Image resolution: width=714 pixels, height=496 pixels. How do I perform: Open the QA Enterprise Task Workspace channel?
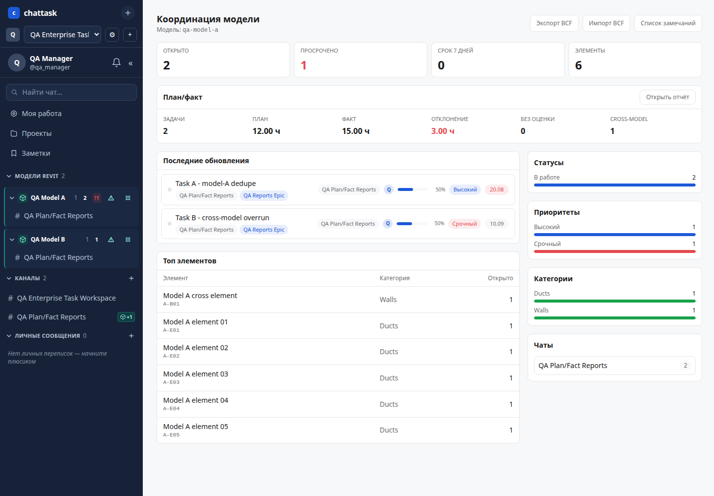[71, 298]
